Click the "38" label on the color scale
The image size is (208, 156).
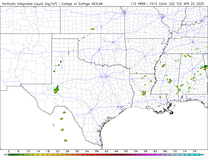96,151
